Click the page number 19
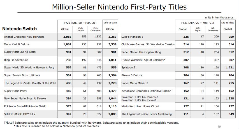 (219, 126)
